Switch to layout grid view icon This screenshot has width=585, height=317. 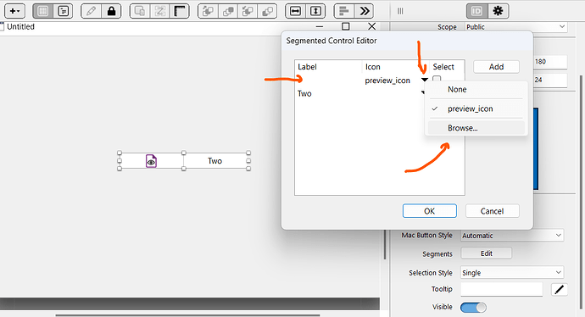coord(43,11)
